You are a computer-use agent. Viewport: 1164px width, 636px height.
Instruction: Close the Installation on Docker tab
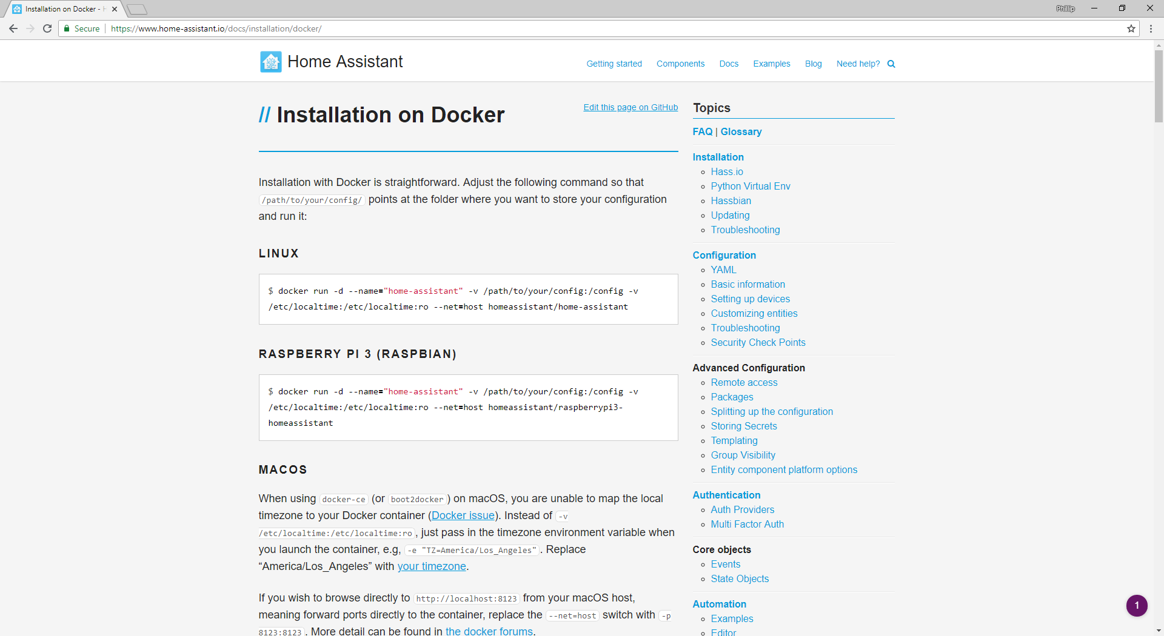pos(115,9)
